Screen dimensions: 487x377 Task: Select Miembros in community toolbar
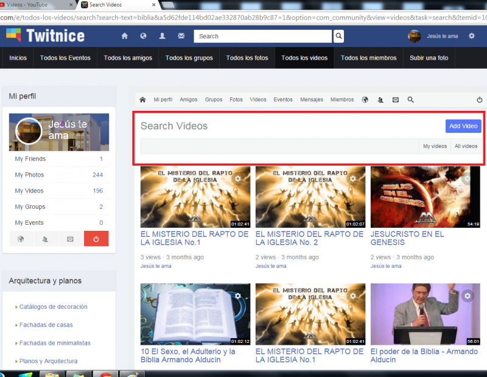click(x=342, y=99)
